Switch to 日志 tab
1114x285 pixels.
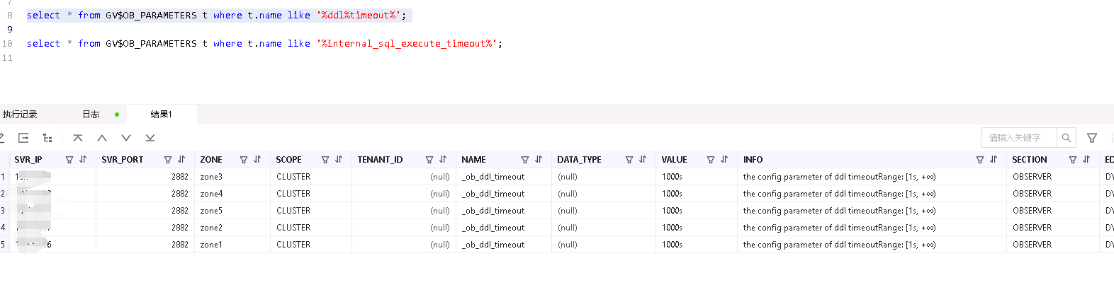(x=91, y=115)
